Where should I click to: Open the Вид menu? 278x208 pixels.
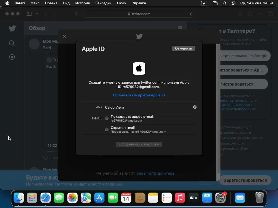point(66,3)
